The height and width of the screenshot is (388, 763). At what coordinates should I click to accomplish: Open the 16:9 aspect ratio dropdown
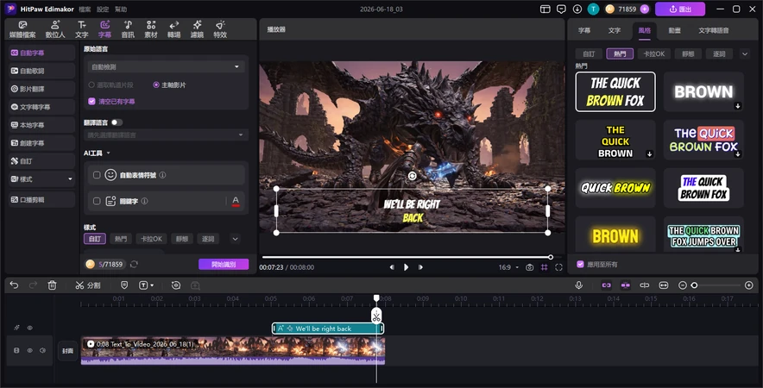tap(508, 267)
